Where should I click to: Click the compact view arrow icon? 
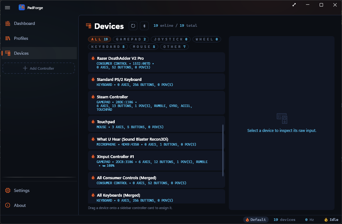[294, 5]
